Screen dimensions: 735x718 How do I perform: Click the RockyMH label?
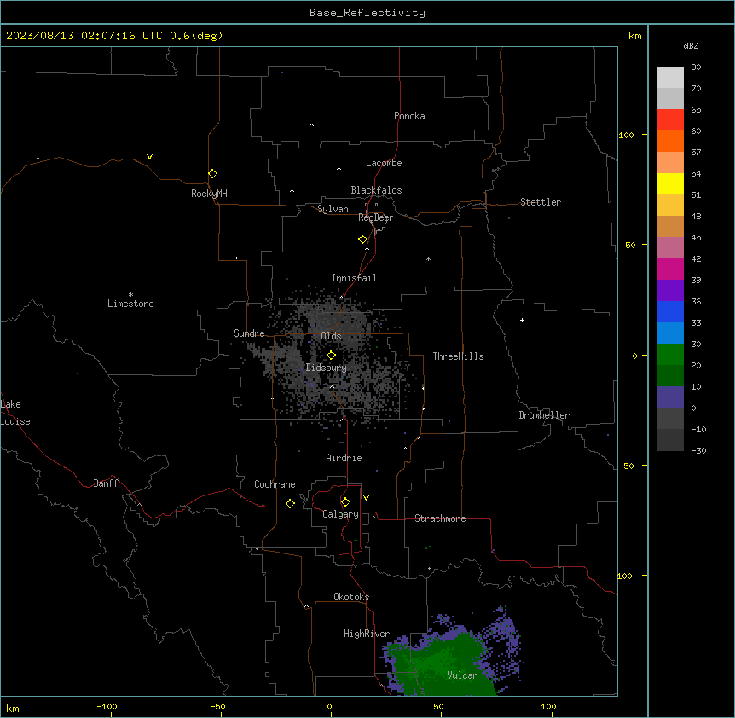coord(209,194)
